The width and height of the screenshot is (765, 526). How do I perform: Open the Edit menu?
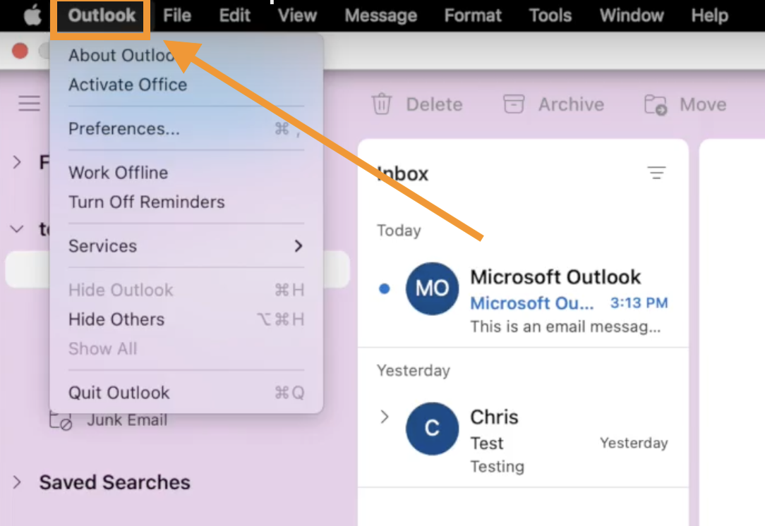point(235,16)
